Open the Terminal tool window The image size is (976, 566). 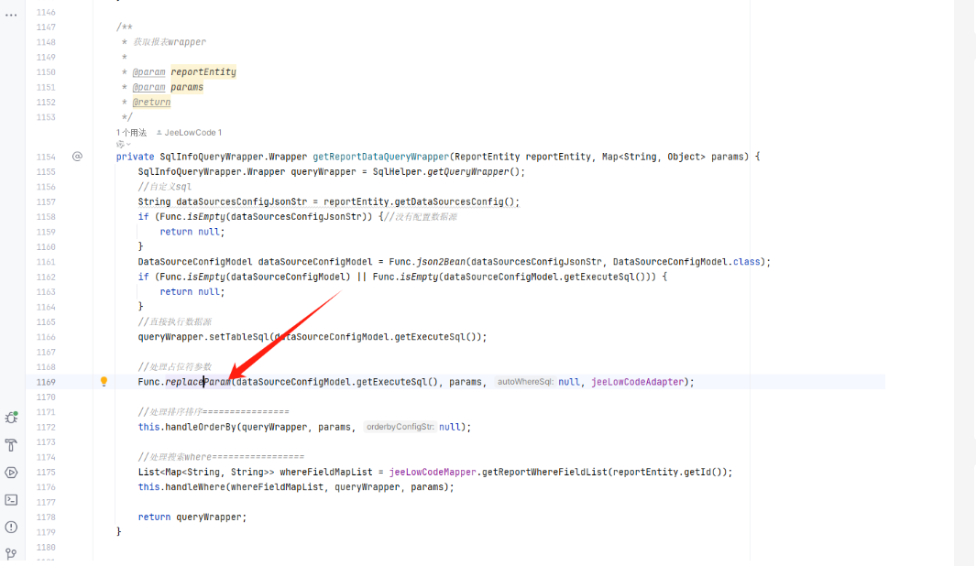click(11, 500)
